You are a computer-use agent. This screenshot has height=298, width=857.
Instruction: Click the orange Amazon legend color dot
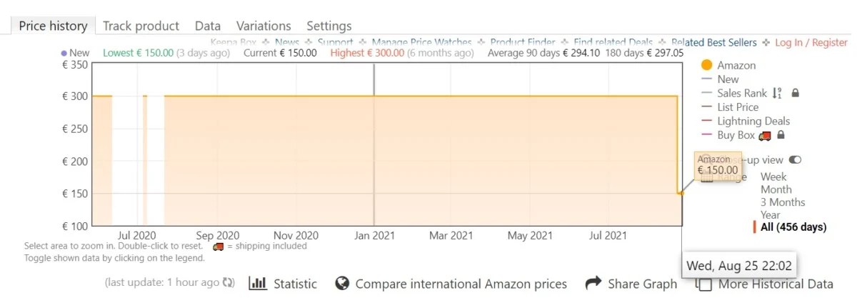(x=707, y=65)
